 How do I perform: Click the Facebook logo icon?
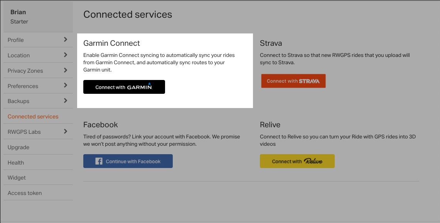(99, 161)
